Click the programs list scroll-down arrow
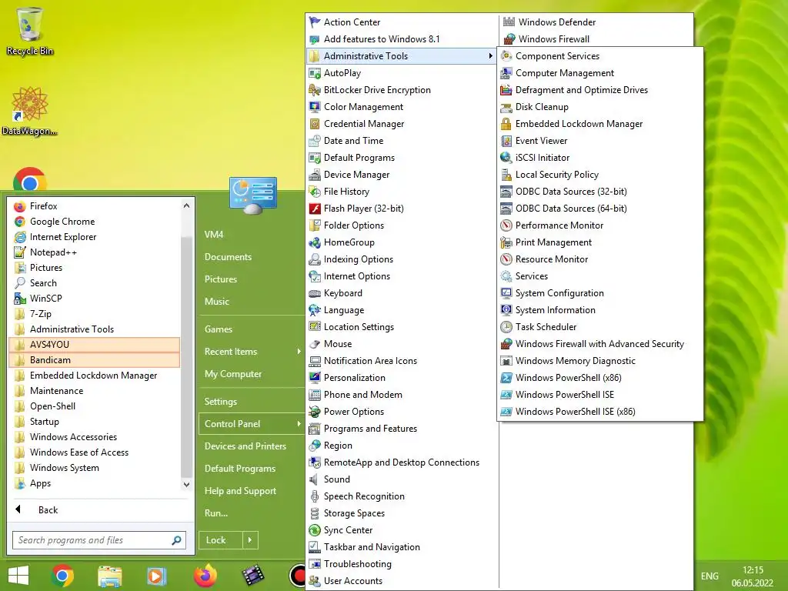 186,485
